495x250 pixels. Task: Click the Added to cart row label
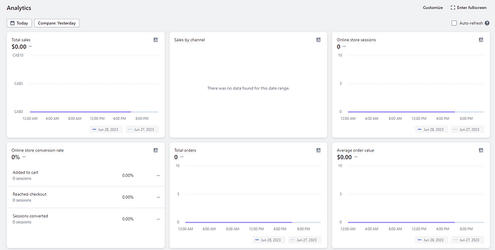[26, 172]
